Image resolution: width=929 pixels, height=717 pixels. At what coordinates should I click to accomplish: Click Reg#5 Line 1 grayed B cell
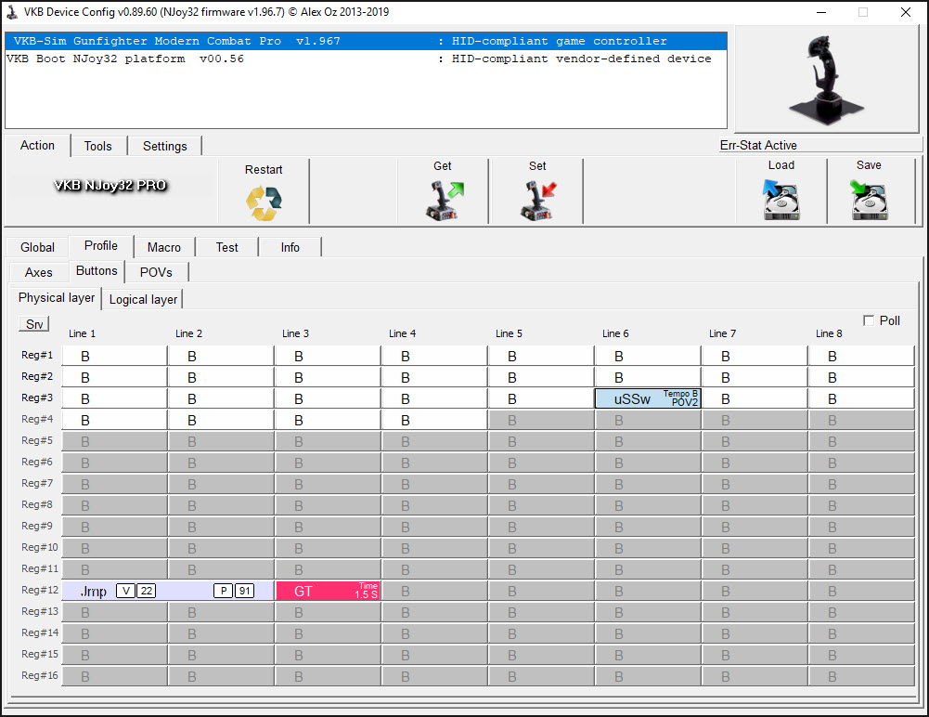point(114,441)
